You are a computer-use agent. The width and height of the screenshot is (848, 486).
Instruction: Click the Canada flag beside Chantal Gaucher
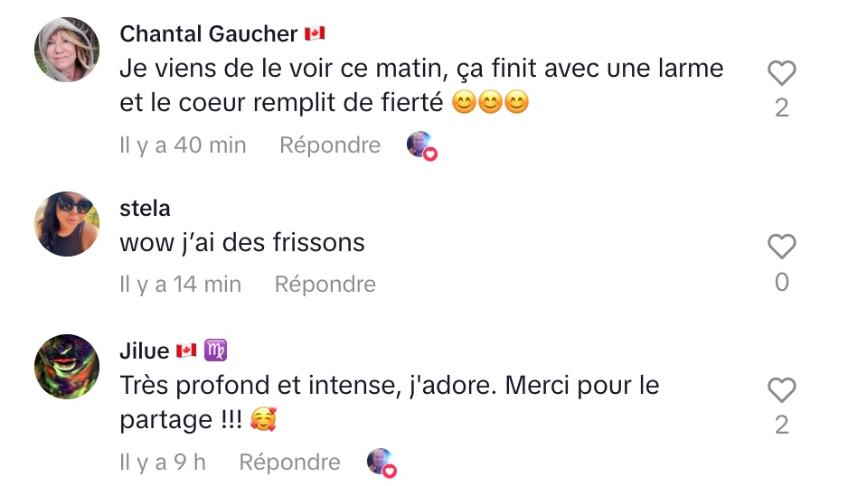pos(315,34)
